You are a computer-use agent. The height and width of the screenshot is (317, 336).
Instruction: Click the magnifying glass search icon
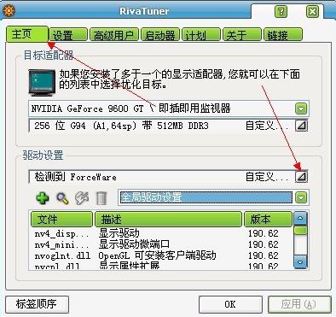tap(62, 198)
